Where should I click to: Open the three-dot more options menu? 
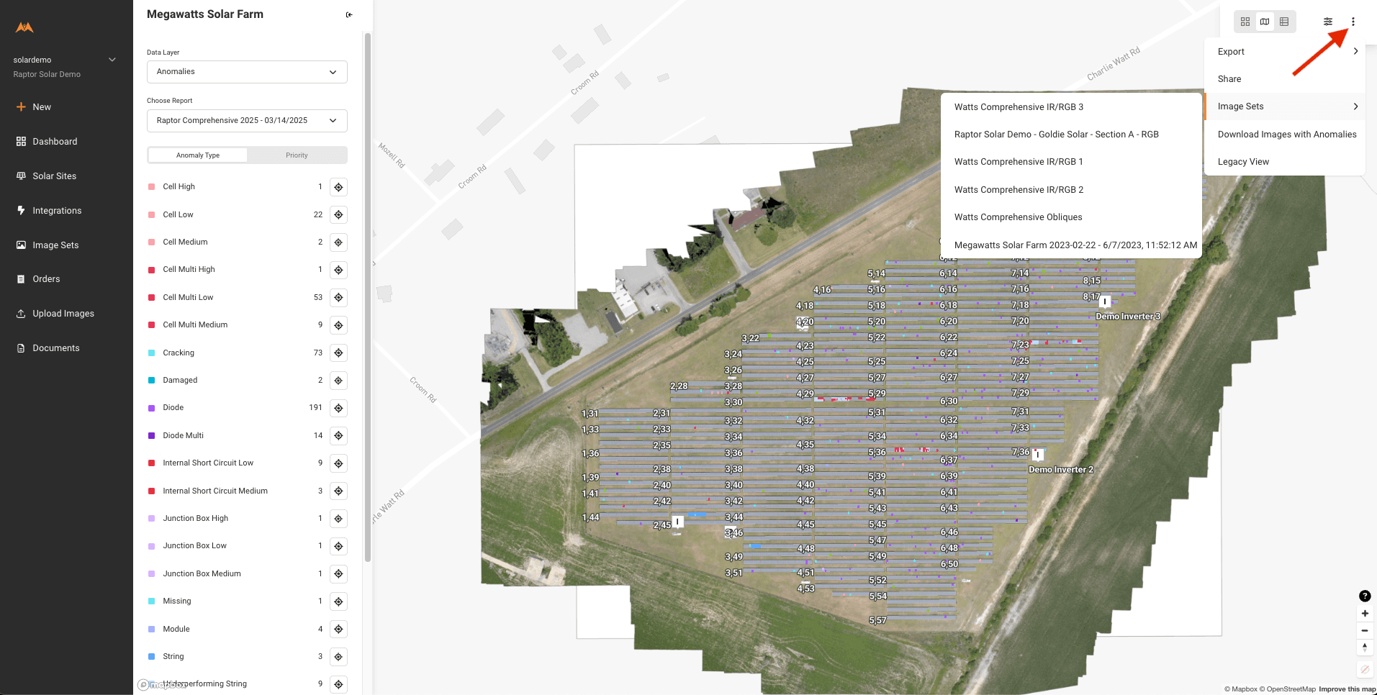click(1353, 22)
